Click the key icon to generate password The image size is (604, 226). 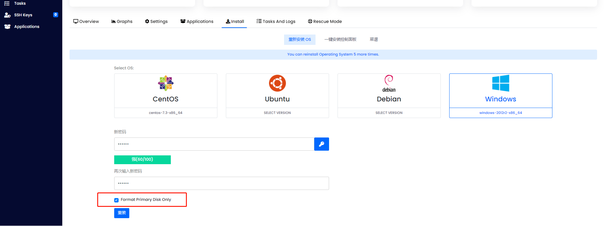[322, 144]
